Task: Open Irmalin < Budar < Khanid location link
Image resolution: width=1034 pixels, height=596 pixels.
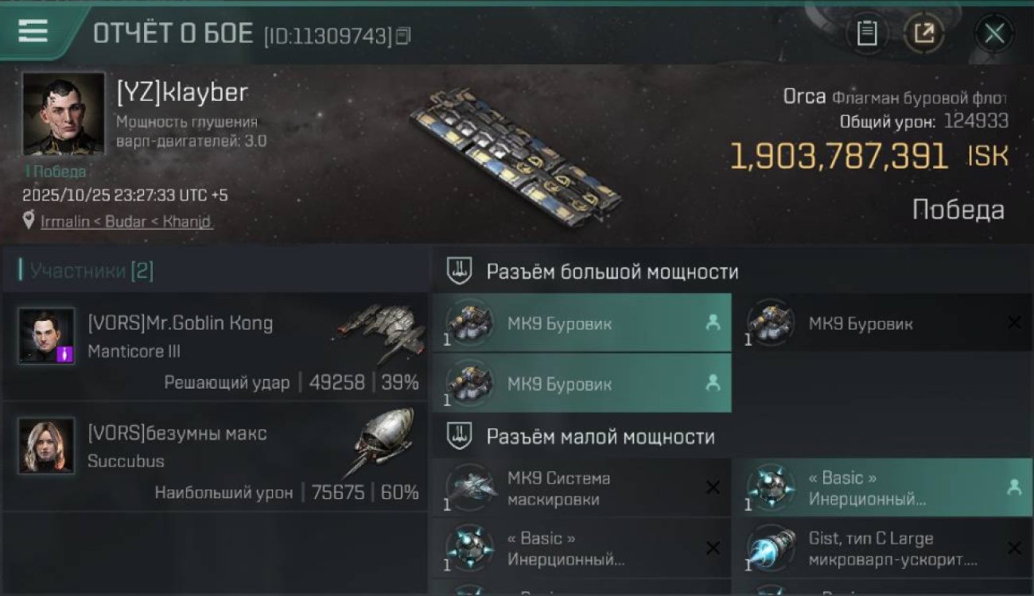Action: click(x=126, y=222)
